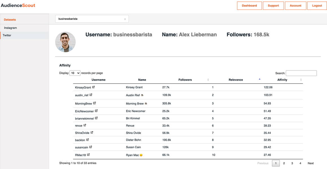
Task: Open KinseyGrant's external profile link
Action: pyautogui.click(x=94, y=87)
